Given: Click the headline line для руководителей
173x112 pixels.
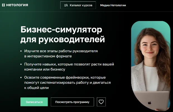Looking at the screenshot, I should click(x=63, y=39).
